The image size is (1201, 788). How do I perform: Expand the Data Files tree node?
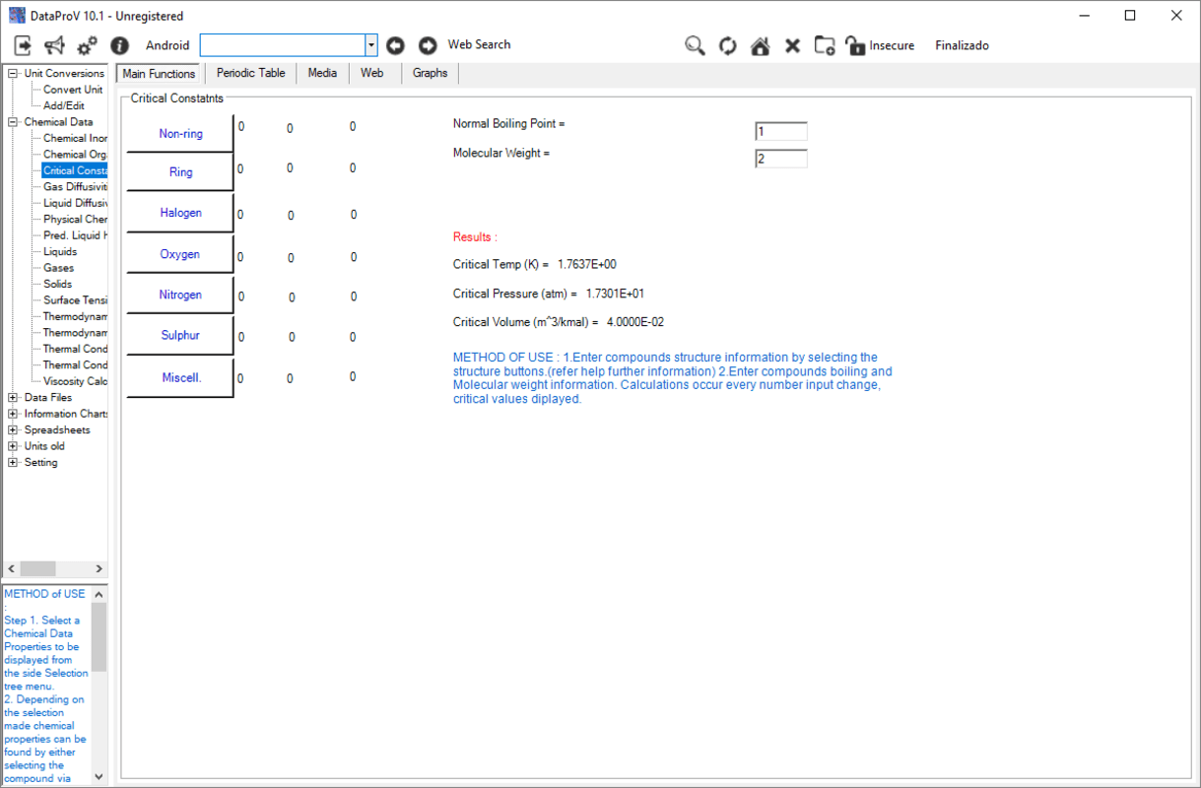point(13,398)
